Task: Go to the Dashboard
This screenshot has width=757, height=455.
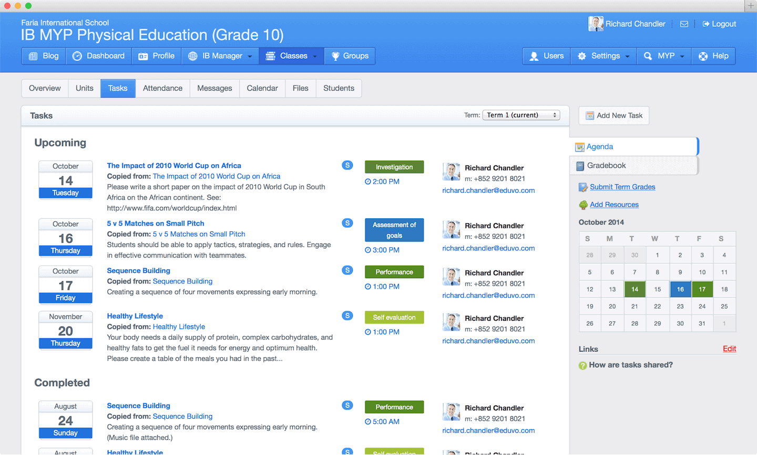Action: [x=98, y=56]
